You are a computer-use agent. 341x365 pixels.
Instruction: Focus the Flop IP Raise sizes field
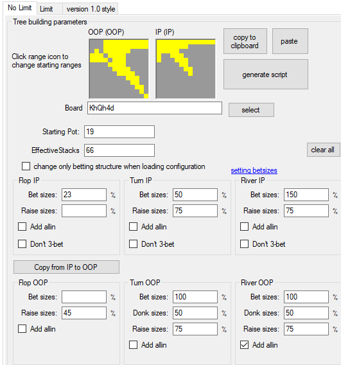click(84, 211)
